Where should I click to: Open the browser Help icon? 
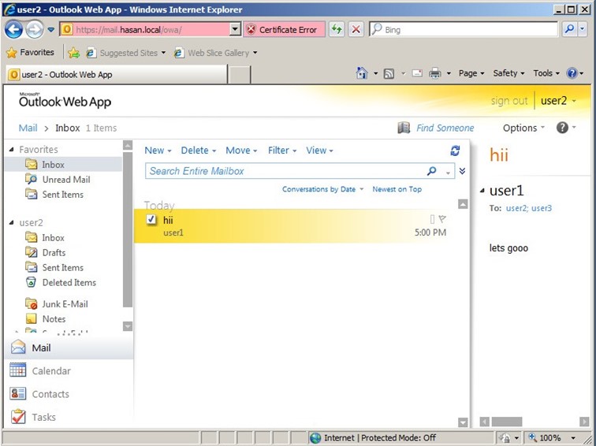pos(572,73)
